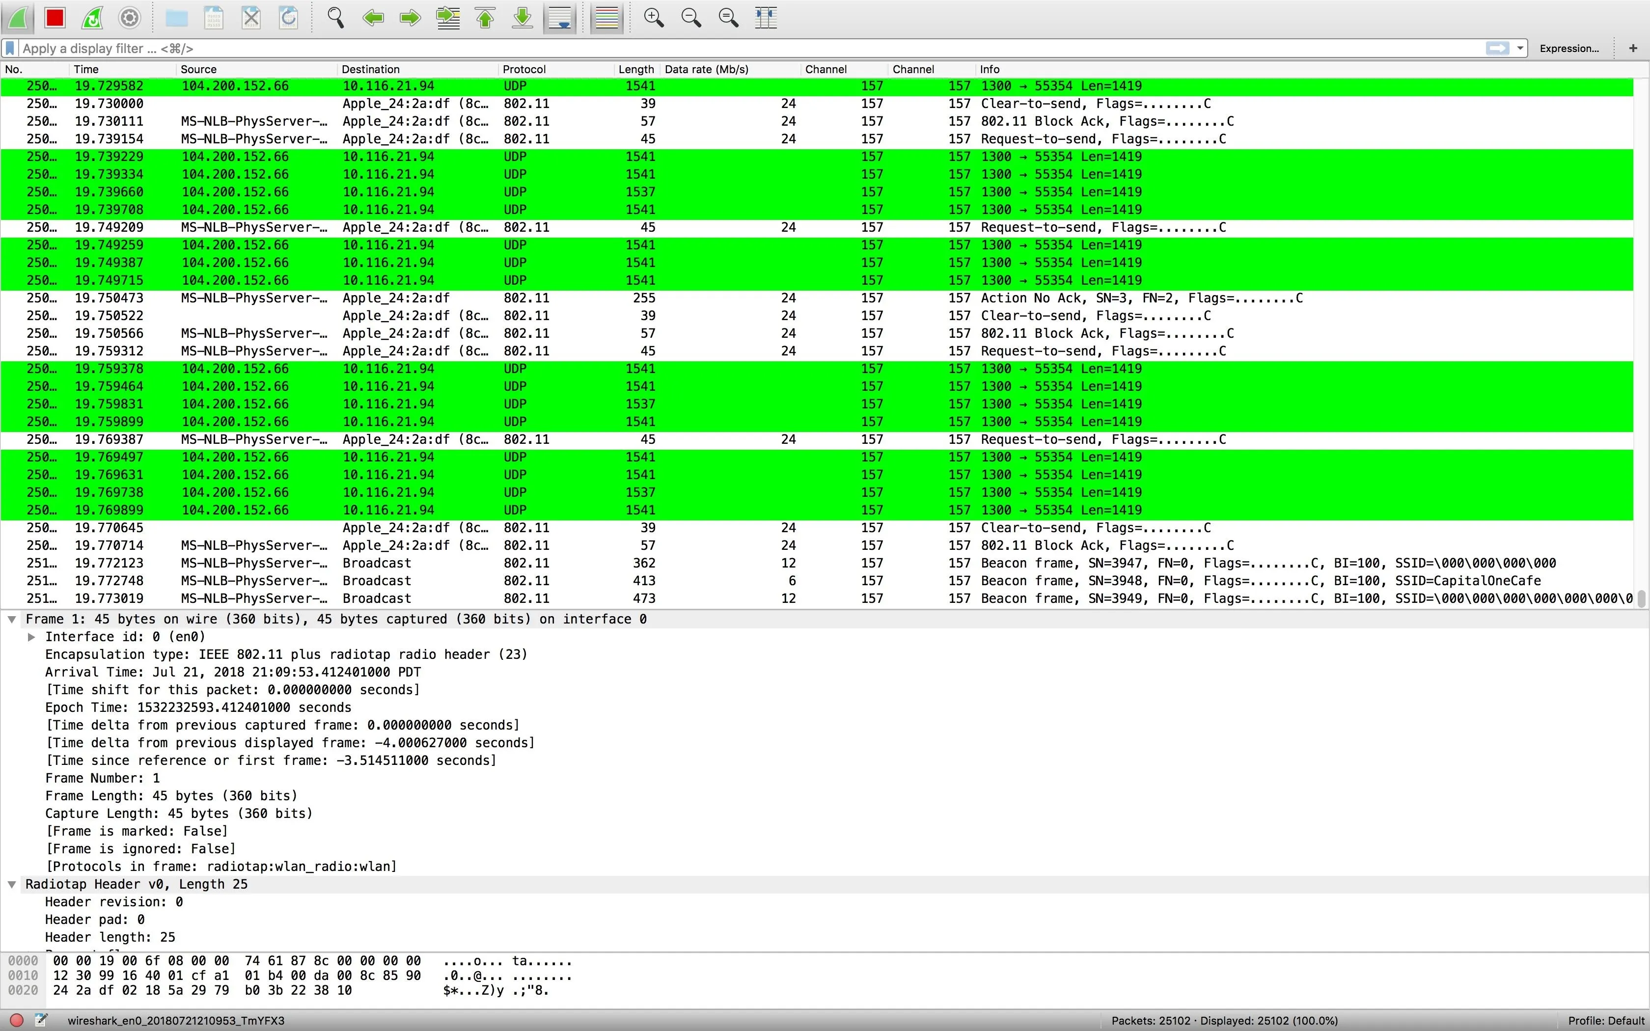Select the Beacon frame SN=3947 row

817,563
